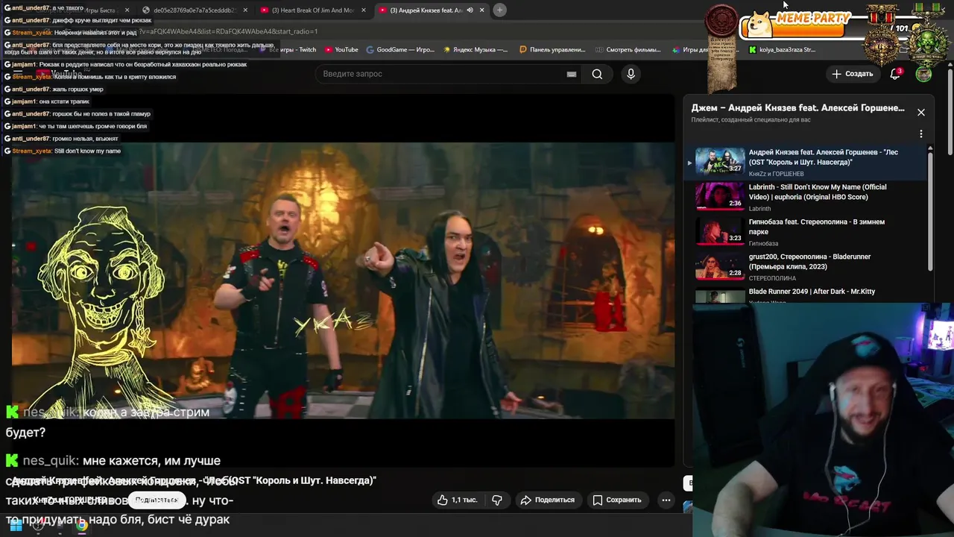The image size is (954, 537).
Task: Click the Chrome taskbar icon
Action: [81, 526]
